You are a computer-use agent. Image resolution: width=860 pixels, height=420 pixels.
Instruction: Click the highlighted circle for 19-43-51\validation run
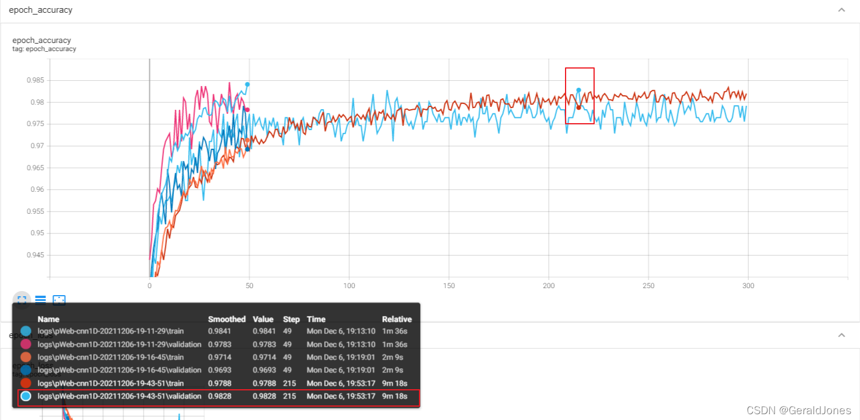click(26, 397)
